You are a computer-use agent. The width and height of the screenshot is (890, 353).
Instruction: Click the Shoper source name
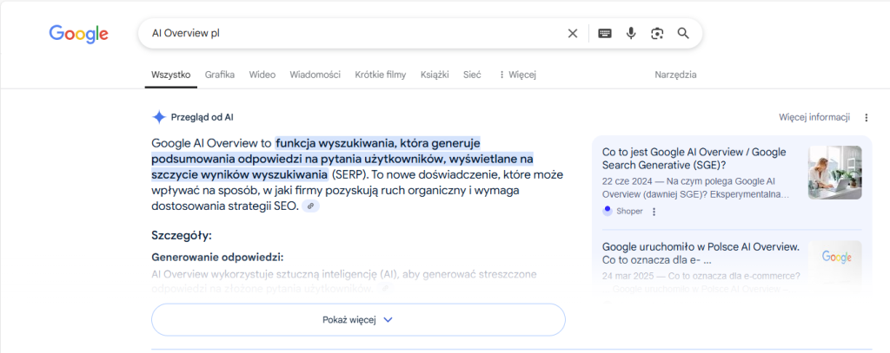(629, 212)
